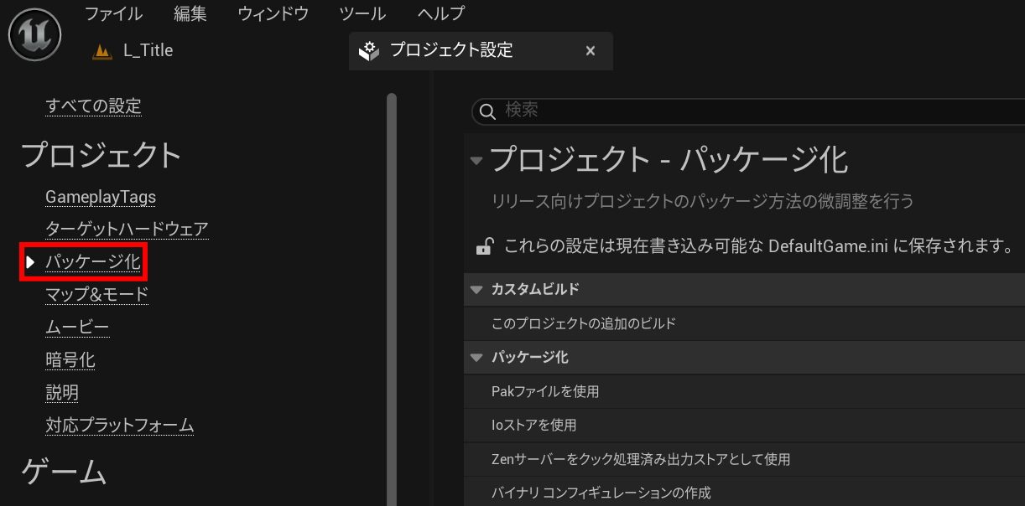Open the ウィンドウ menu
Screen dimensions: 1025x506
[x=273, y=13]
